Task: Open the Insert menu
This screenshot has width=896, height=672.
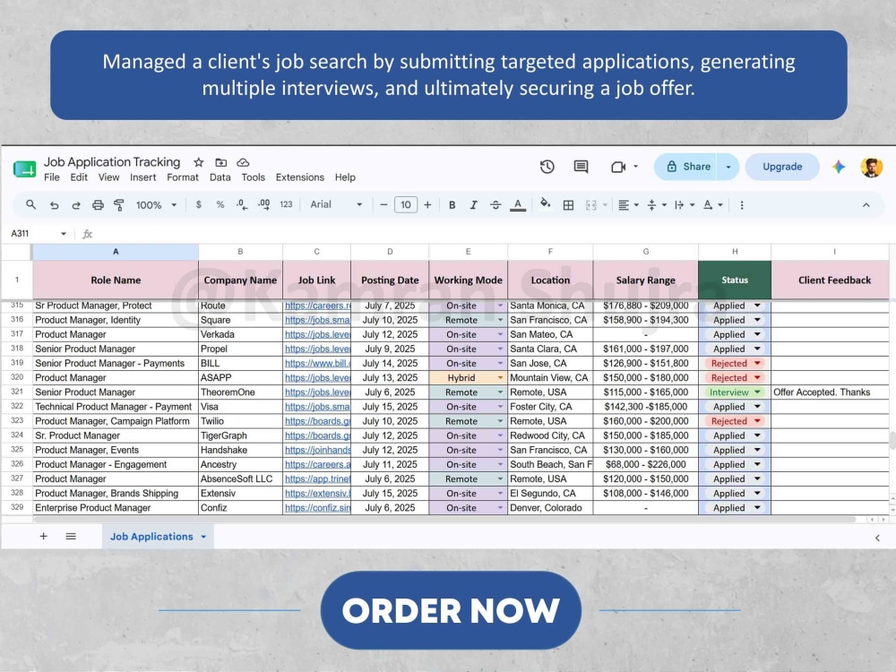Action: point(142,177)
